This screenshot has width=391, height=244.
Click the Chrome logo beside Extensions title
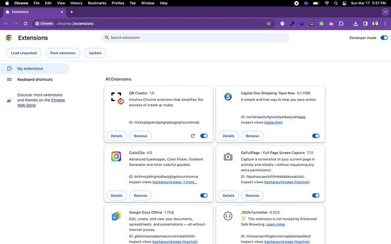tap(9, 37)
